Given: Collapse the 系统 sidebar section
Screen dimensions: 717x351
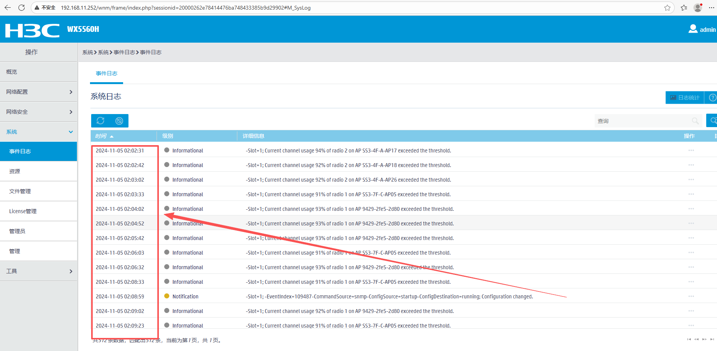Looking at the screenshot, I should click(x=38, y=132).
